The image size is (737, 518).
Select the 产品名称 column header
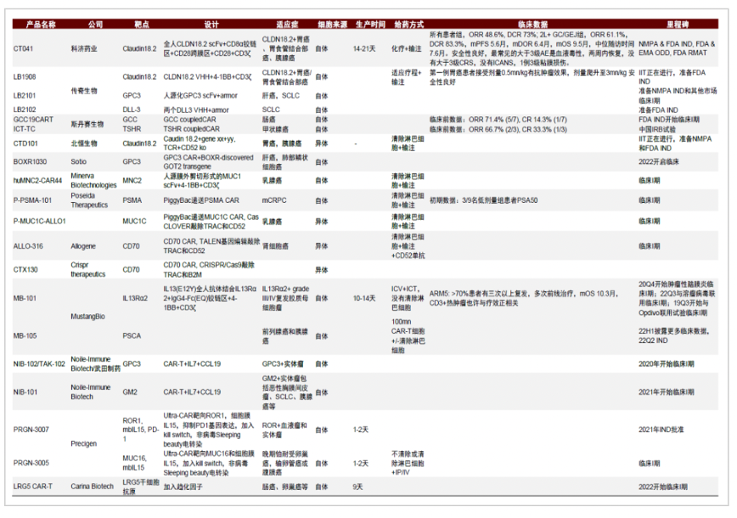tap(41, 25)
